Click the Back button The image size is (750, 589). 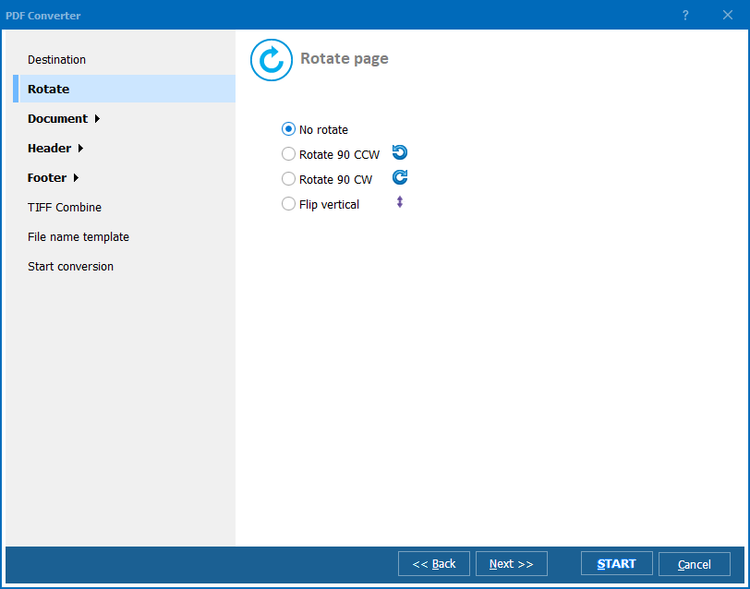(433, 563)
